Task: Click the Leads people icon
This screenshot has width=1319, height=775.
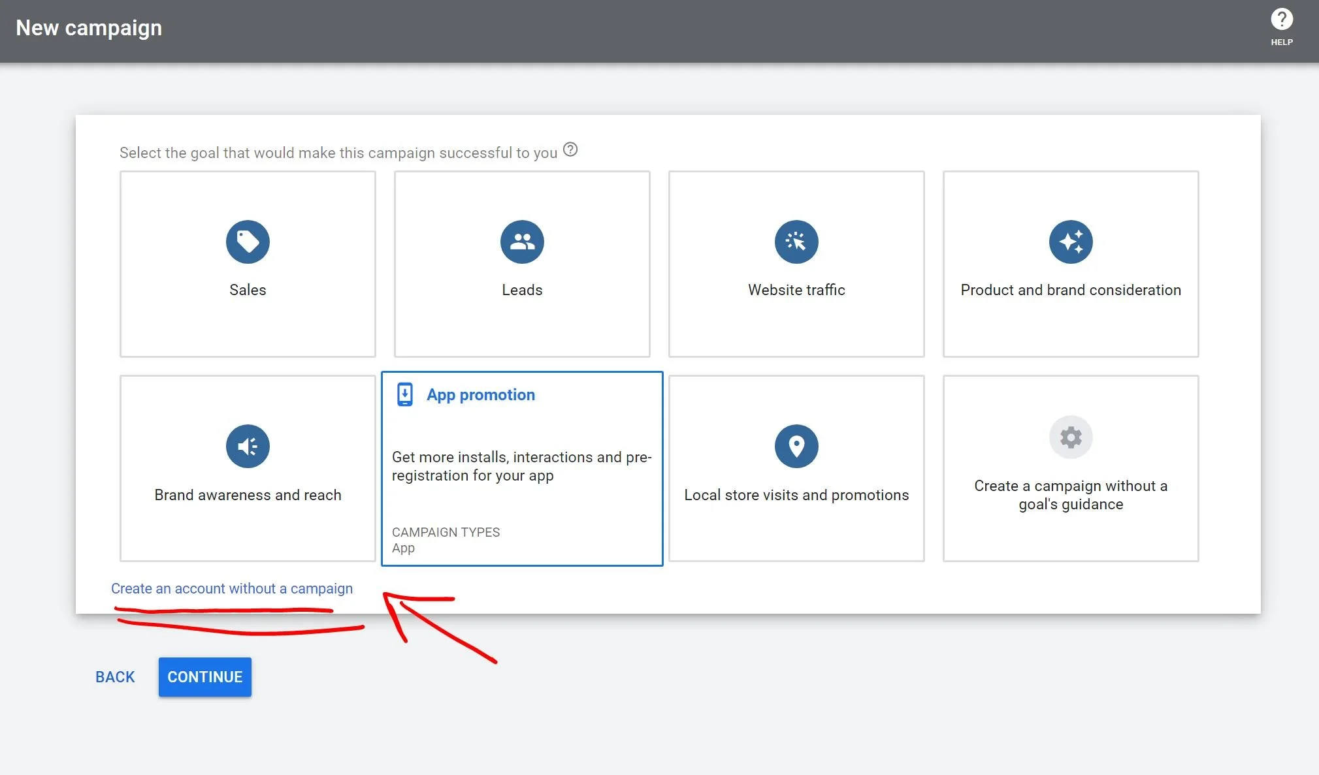Action: point(522,242)
